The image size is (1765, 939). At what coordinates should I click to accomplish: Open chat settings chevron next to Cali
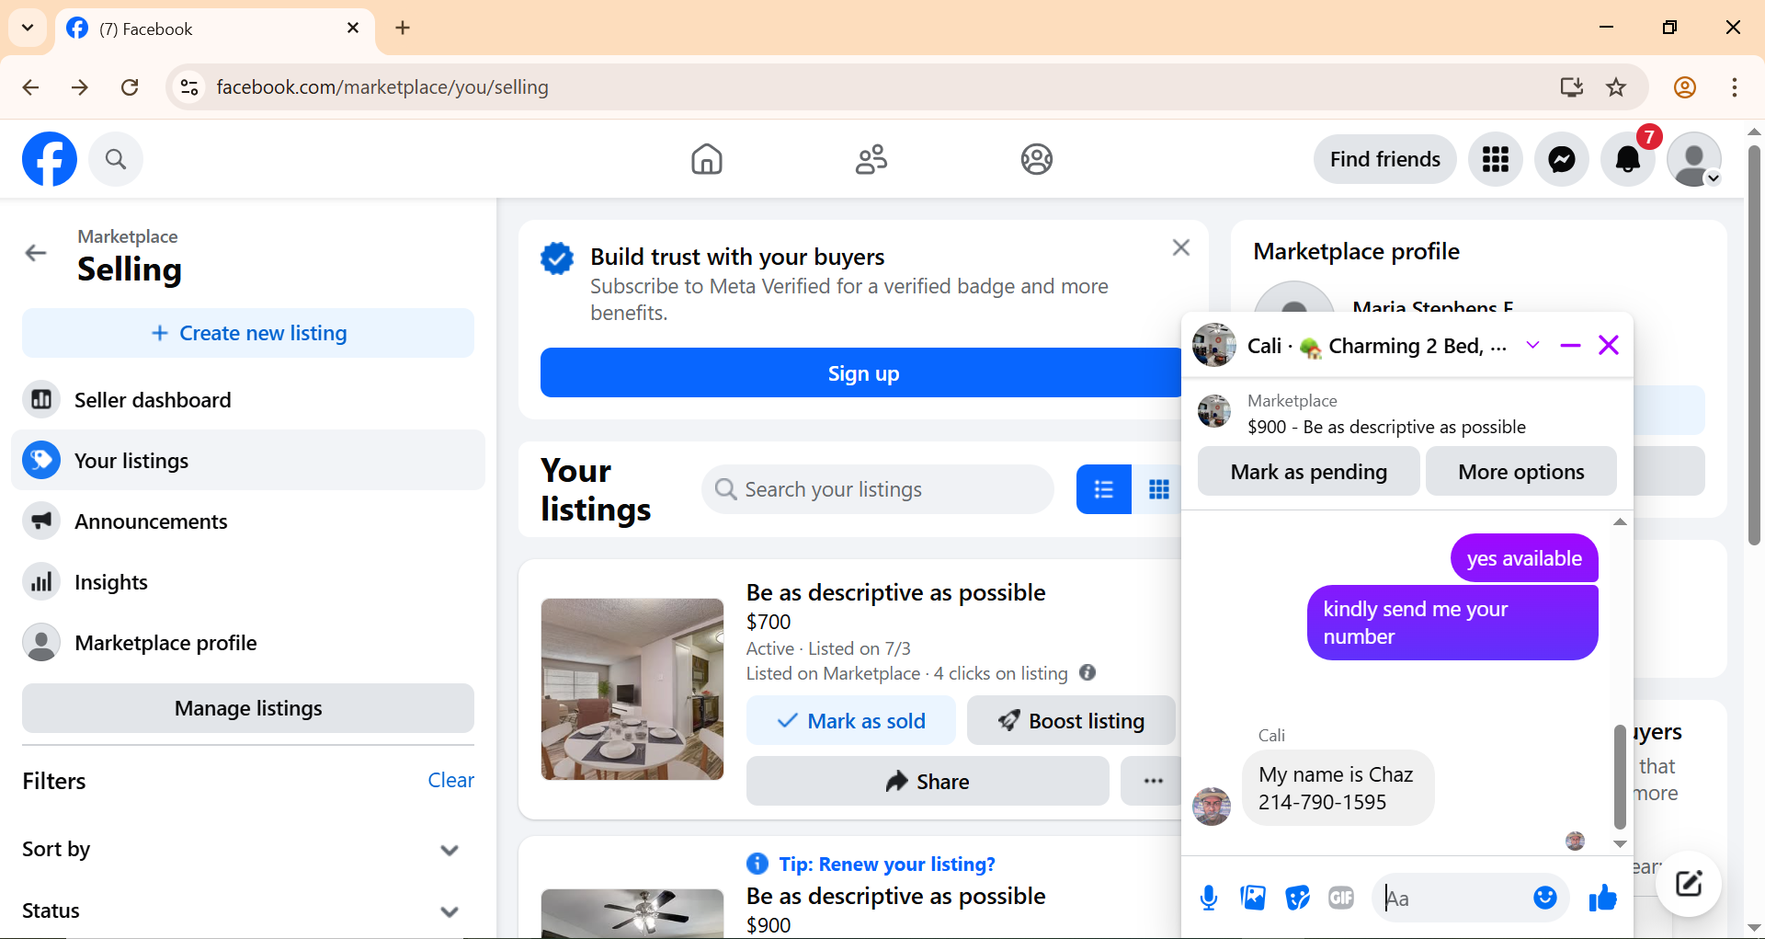point(1532,346)
